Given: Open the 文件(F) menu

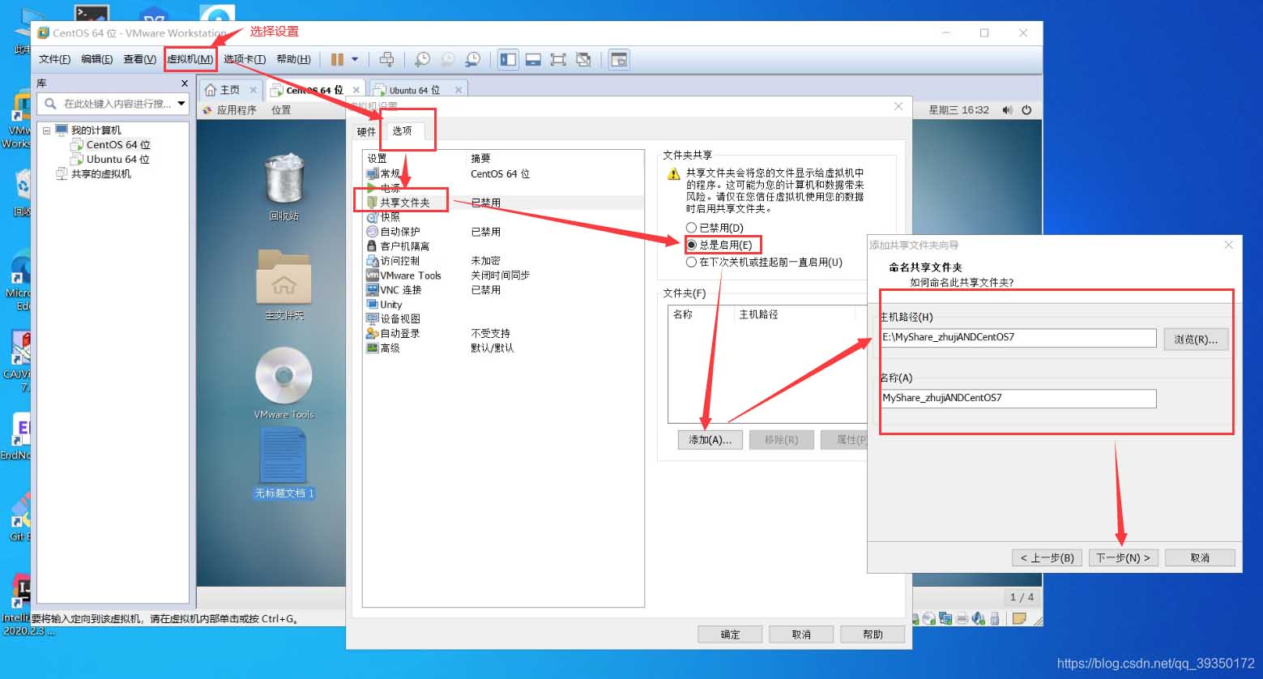Looking at the screenshot, I should click(54, 59).
